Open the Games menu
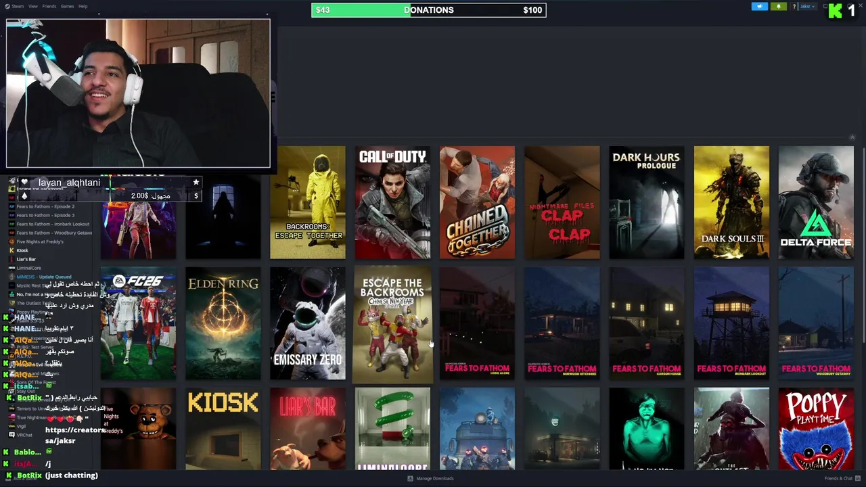 pyautogui.click(x=67, y=6)
